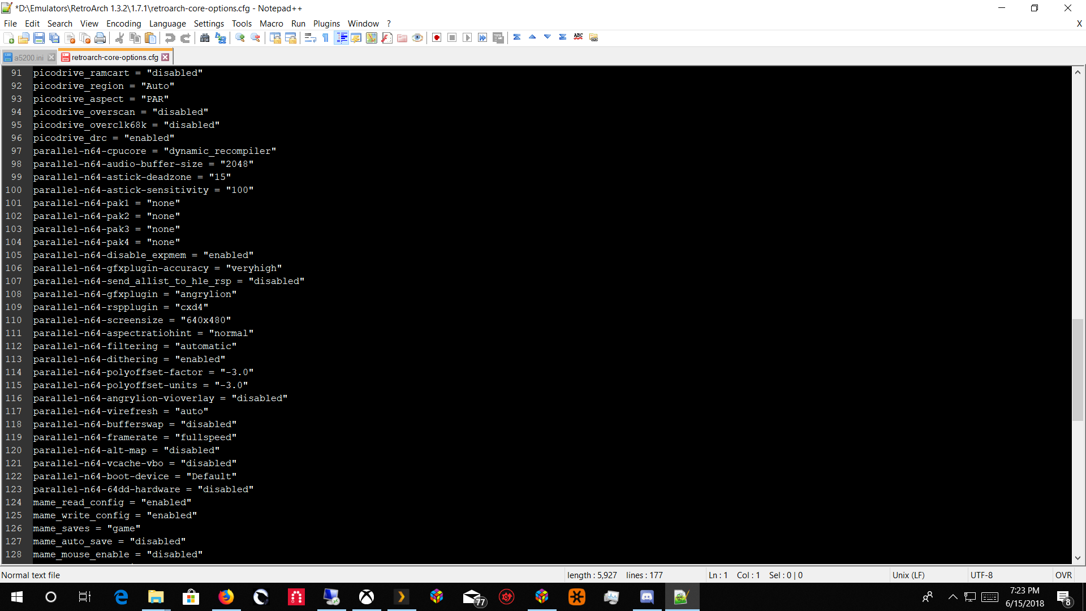Viewport: 1086px width, 611px height.
Task: Open the Window menu
Action: (x=363, y=24)
